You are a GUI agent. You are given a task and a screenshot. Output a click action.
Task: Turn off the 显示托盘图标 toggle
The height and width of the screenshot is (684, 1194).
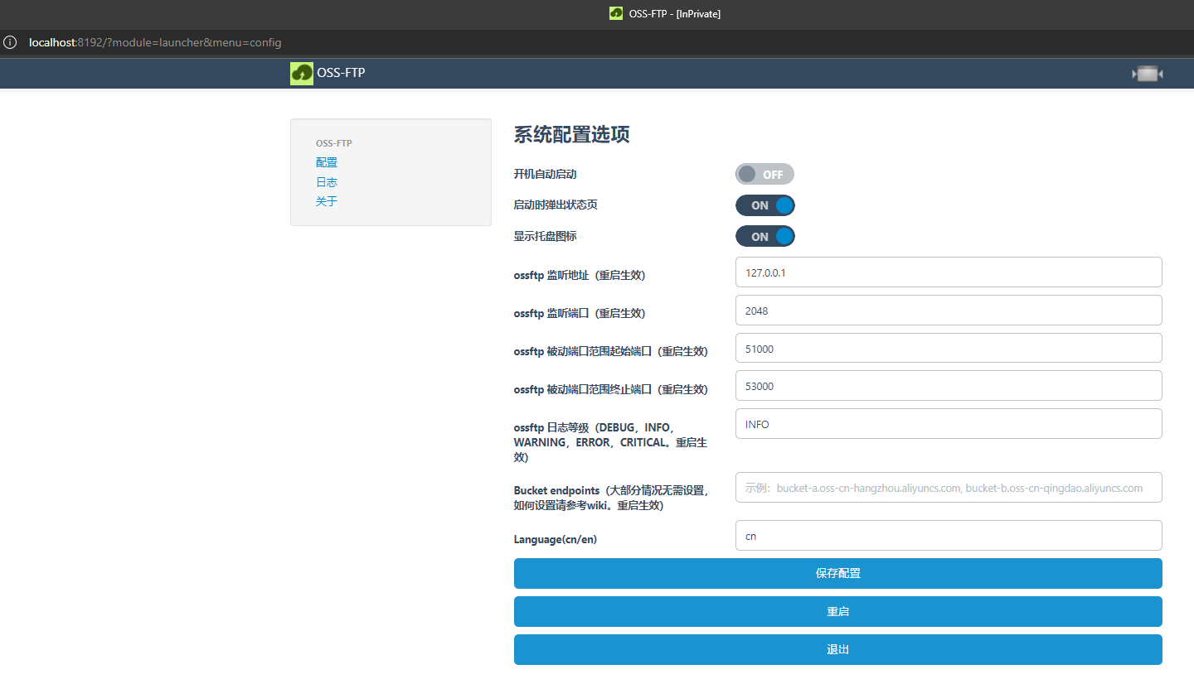click(764, 237)
